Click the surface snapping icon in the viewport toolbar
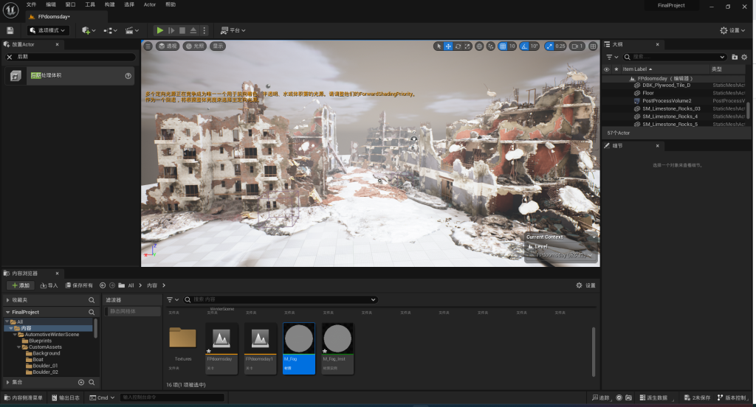Viewport: 756px width, 407px height. point(491,46)
